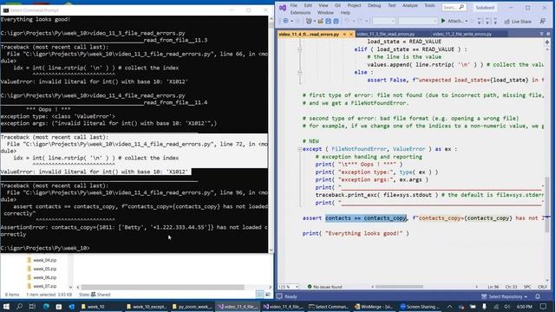The height and width of the screenshot is (312, 555).
Task: Click the feedback icon beside Live Share
Action: click(x=543, y=22)
